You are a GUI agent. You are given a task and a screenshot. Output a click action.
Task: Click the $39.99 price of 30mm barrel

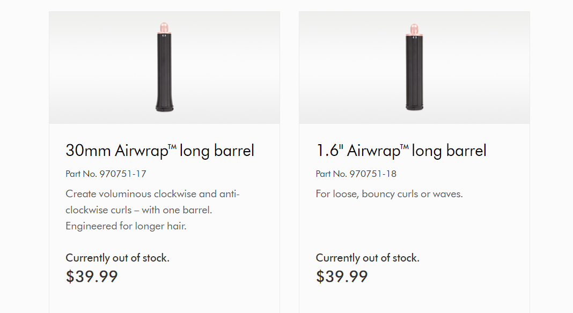tap(92, 277)
